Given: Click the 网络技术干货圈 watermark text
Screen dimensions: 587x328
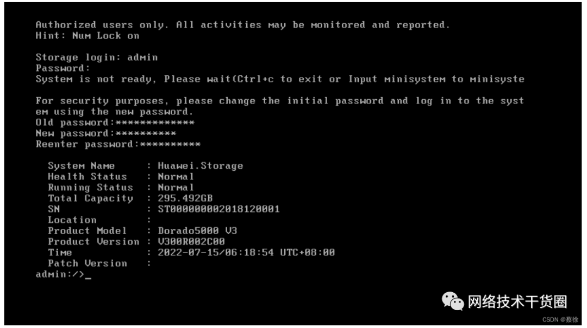Looking at the screenshot, I should pos(517,301).
